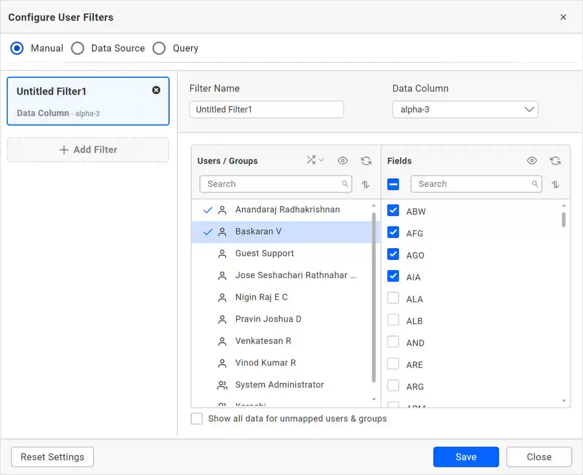Toggle the eye icon in Fields header

(x=532, y=161)
